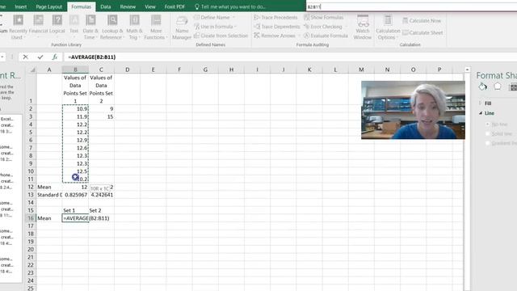Click cell with 0.825967
This screenshot has width=517, height=291.
coord(75,195)
